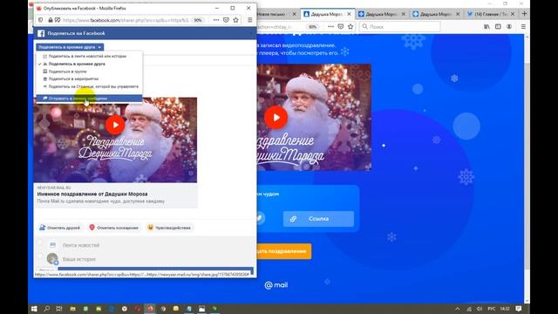Bookmark the Facebook share popup page

pyautogui.click(x=235, y=20)
